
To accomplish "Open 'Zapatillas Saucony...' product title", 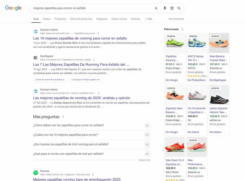I will 172,58.
